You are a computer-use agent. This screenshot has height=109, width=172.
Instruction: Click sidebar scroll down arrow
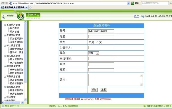tap(25, 100)
